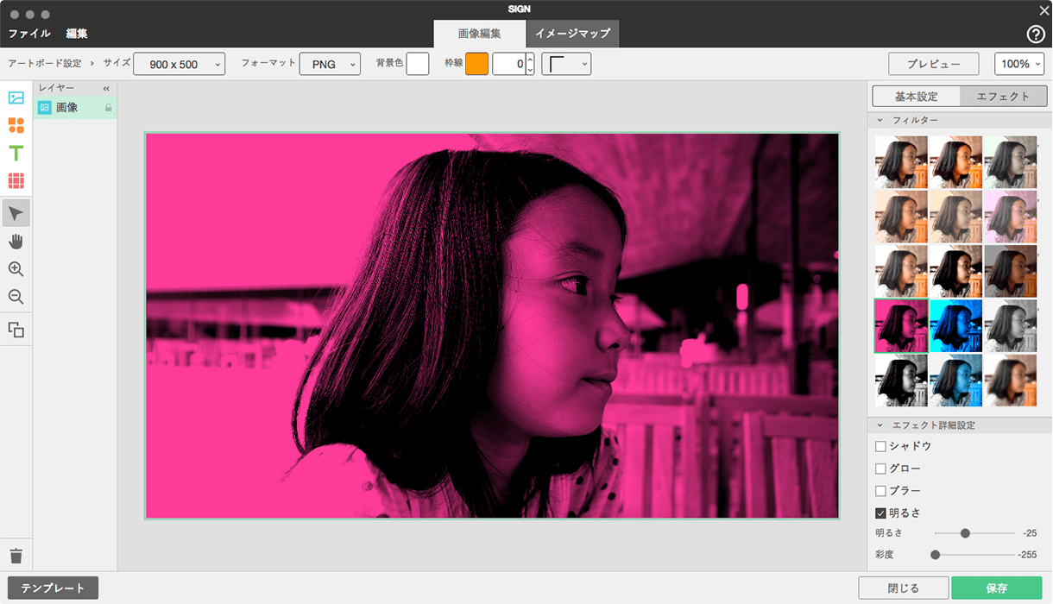
Task: Open the help question mark icon
Action: 1034,35
